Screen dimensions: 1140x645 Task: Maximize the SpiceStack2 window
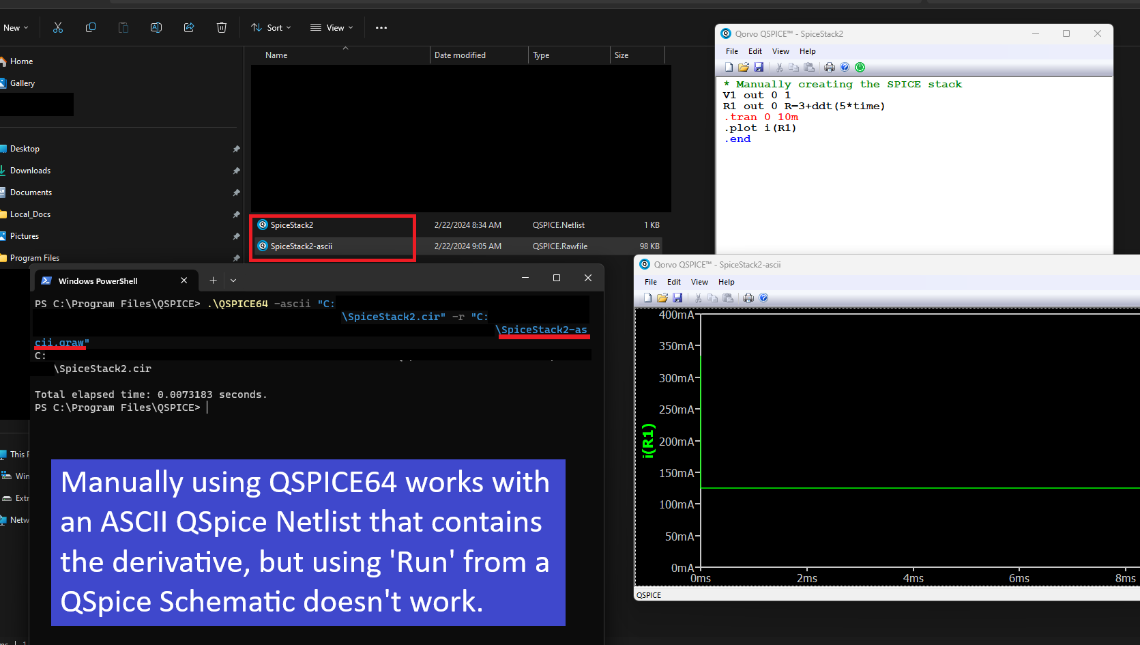coord(1066,33)
